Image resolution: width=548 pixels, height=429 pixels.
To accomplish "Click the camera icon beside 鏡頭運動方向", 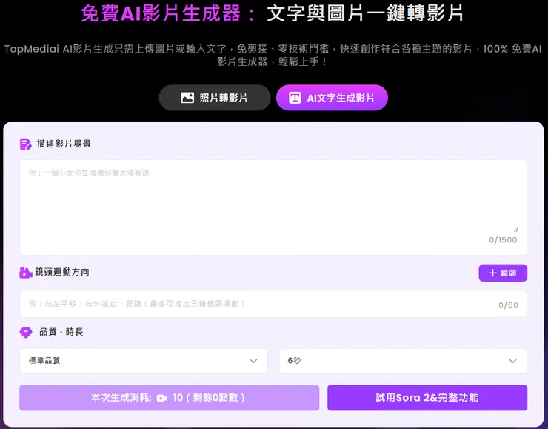I will point(25,273).
